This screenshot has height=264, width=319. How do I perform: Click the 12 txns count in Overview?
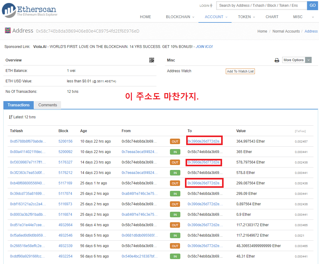[73, 92]
